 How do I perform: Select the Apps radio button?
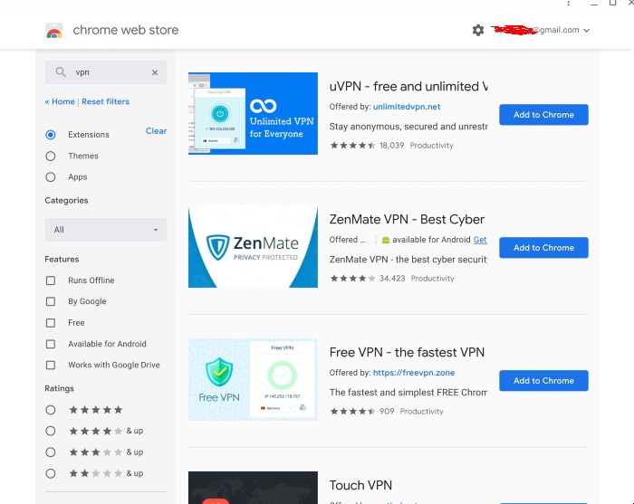[x=51, y=176]
